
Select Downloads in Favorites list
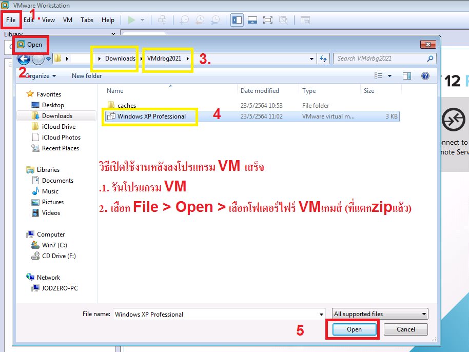(57, 116)
